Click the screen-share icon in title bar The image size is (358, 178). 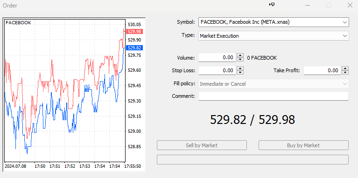point(272,5)
